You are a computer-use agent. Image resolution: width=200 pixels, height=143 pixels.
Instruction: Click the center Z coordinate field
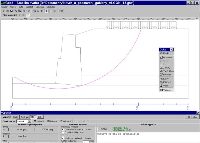[x=42, y=130]
